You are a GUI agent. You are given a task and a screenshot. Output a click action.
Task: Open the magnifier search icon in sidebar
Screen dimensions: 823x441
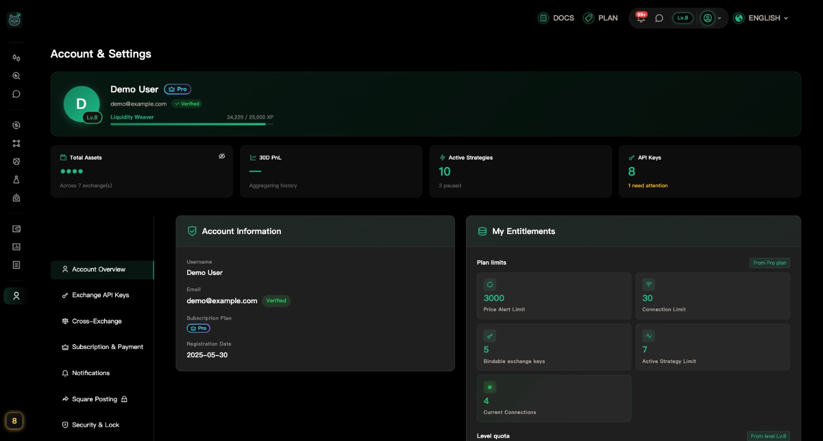[x=16, y=76]
